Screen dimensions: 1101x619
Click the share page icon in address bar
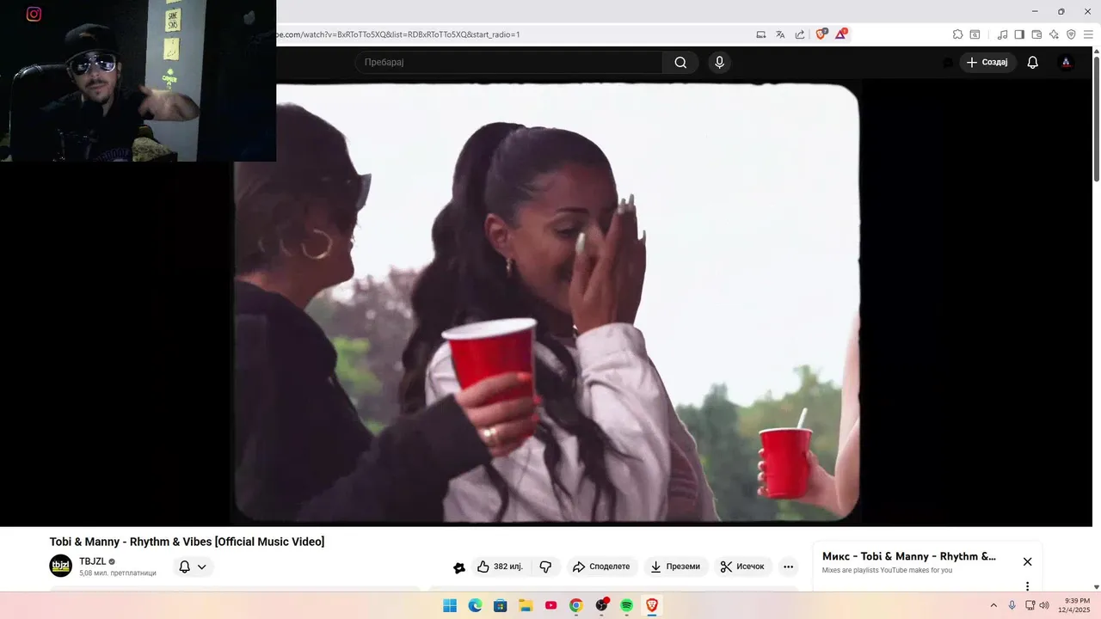click(800, 34)
